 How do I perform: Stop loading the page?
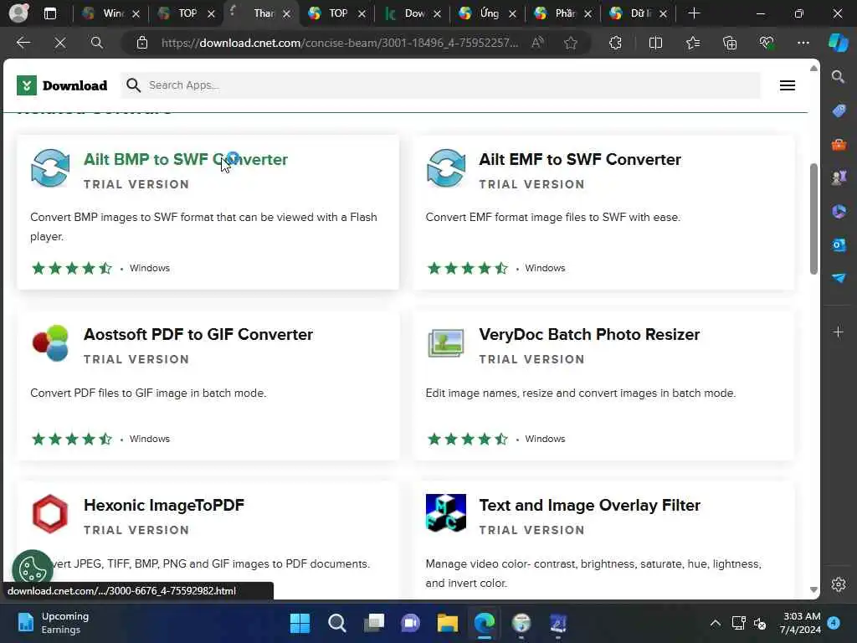tap(60, 43)
